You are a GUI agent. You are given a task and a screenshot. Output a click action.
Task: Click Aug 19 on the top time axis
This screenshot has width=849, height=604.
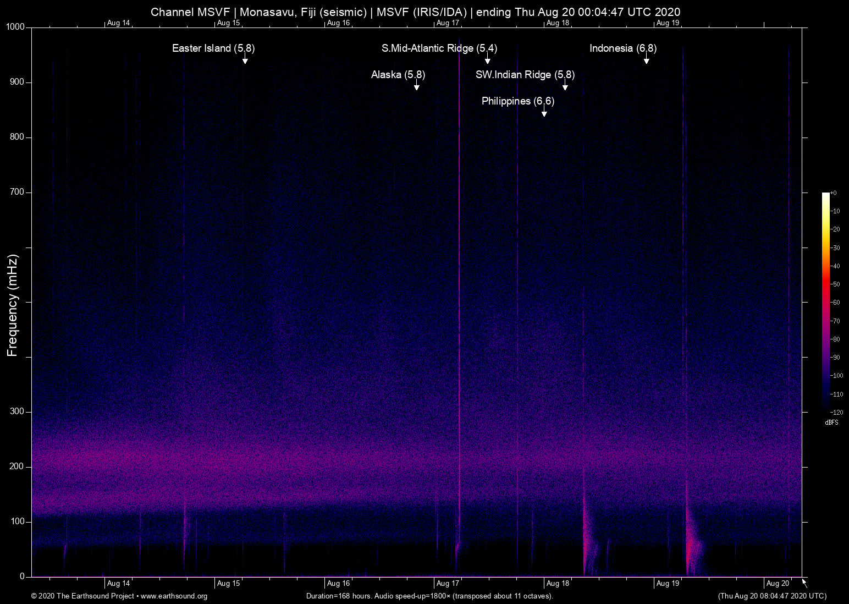click(x=668, y=23)
